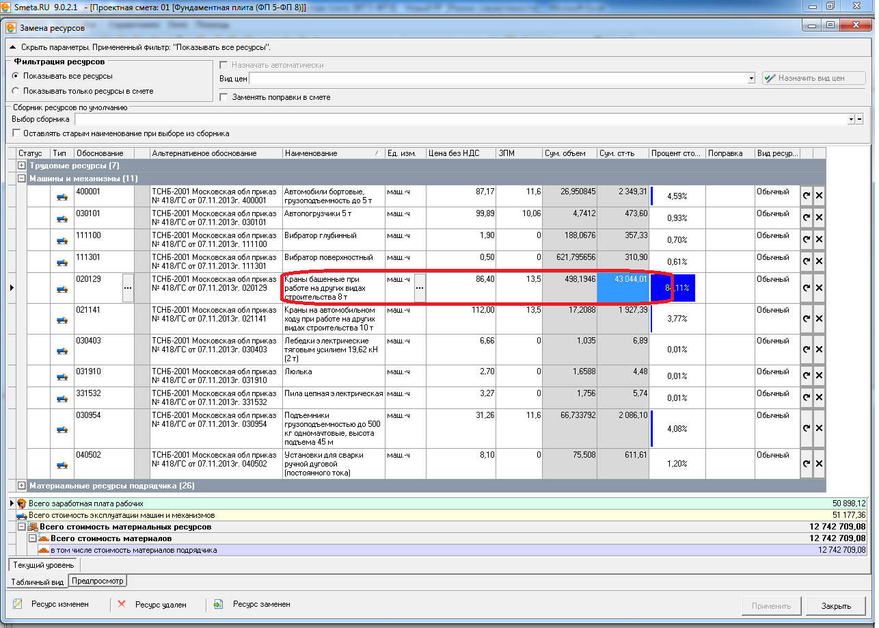Click the Smeta.RU application icon in title bar

click(7, 6)
